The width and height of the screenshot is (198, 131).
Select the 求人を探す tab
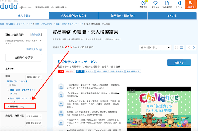tap(24, 16)
